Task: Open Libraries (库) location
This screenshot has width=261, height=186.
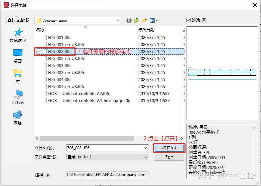Action: [18, 77]
